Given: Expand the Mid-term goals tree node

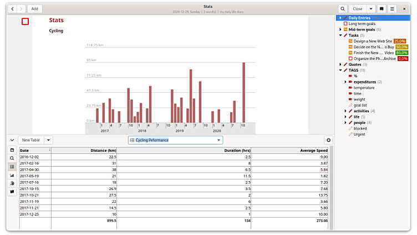Looking at the screenshot, I should [x=340, y=29].
